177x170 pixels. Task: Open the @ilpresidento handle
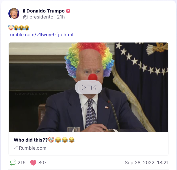[x=38, y=17]
